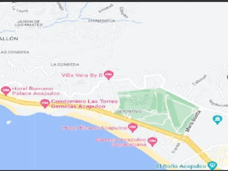
Task: Open the El Rollo Acapulco label
Action: [181, 166]
